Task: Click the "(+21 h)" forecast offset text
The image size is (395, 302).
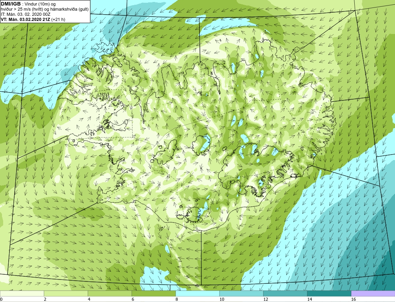Action: (58, 19)
